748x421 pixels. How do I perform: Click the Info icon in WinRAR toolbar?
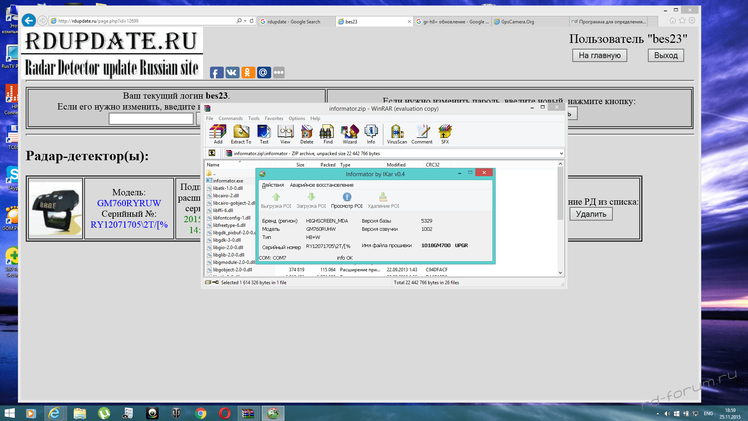[371, 134]
